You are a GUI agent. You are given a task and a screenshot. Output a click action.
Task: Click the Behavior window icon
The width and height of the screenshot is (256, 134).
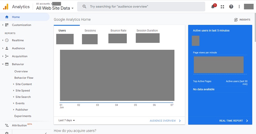tap(7, 64)
